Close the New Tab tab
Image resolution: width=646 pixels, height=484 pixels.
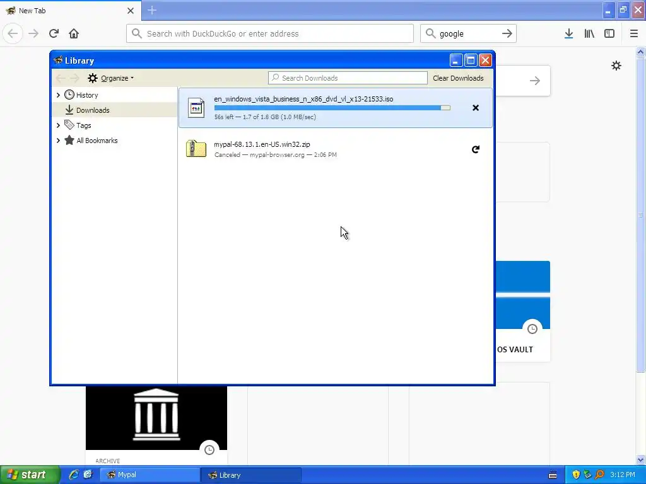coord(131,11)
